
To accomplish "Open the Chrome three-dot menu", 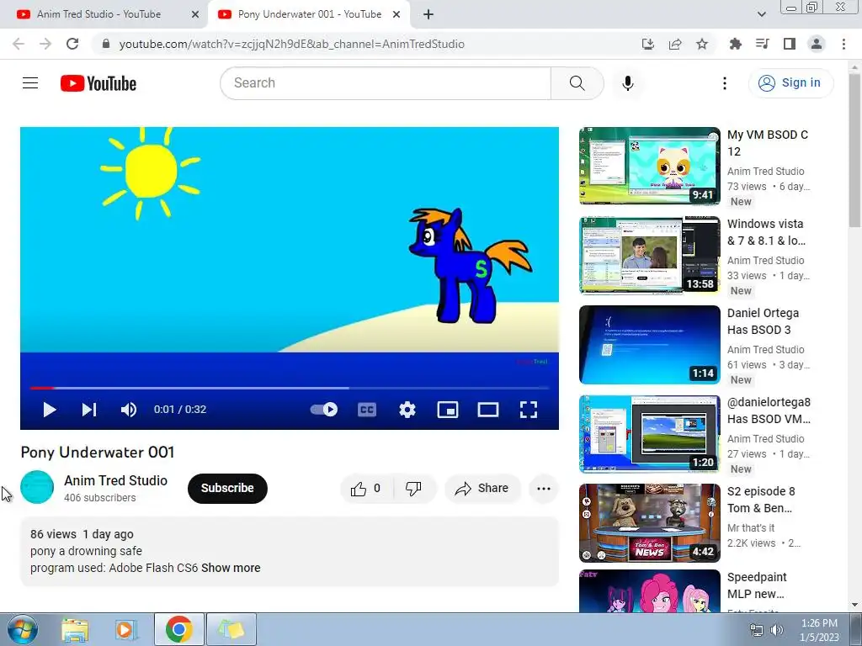I will click(x=843, y=44).
